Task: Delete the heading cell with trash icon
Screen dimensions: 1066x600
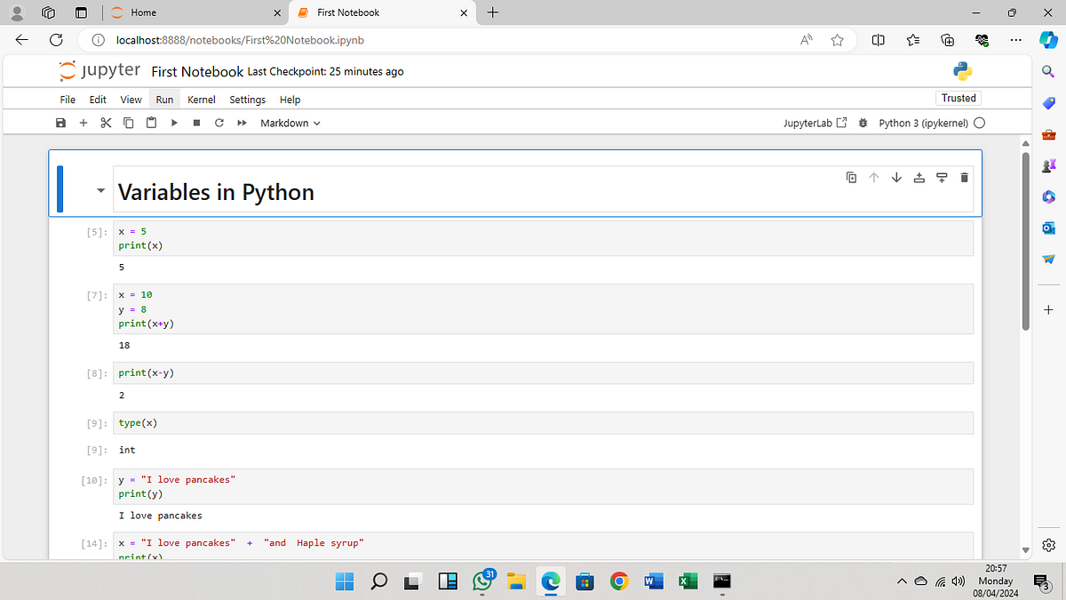Action: pos(964,177)
